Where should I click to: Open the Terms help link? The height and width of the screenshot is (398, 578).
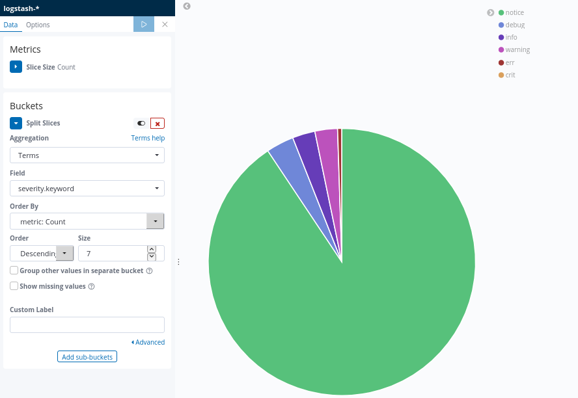click(148, 138)
